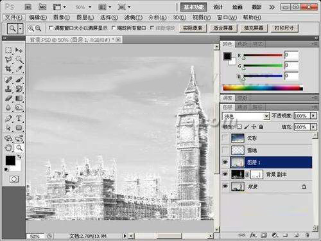Image resolution: width=321 pixels, height=241 pixels.
Task: Select the Healing Brush tool
Action: click(x=8, y=80)
